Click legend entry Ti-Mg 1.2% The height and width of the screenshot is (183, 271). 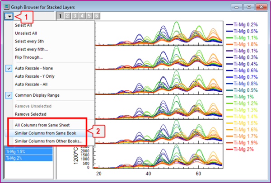[x=242, y=103]
